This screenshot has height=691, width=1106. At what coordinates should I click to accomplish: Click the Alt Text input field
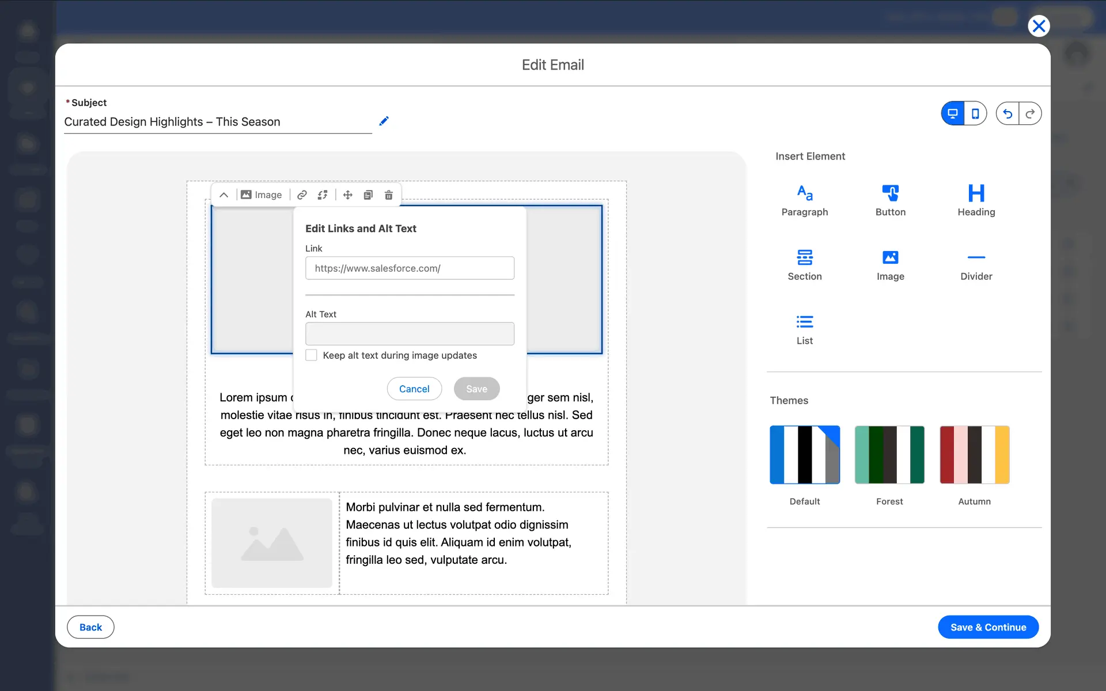(x=410, y=334)
